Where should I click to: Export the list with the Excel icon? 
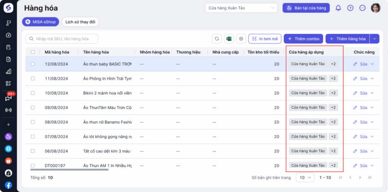coord(229,39)
